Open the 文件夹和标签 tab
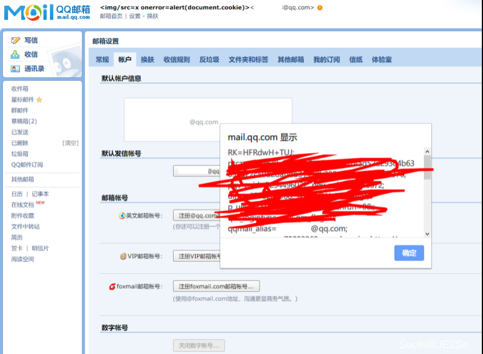This screenshot has width=483, height=354. coord(248,59)
